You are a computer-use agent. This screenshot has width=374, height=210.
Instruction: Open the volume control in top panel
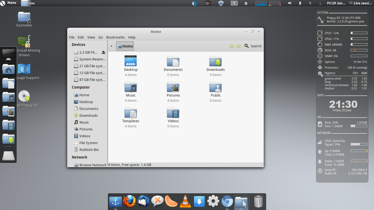[x=290, y=3]
